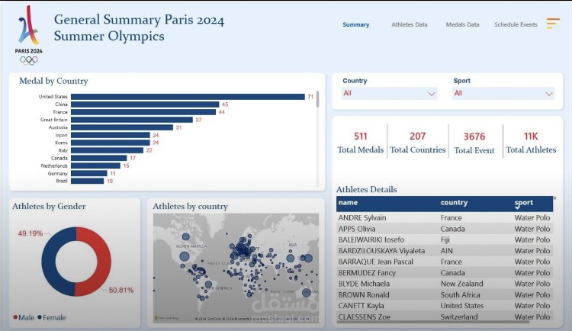The image size is (572, 331).
Task: Click the Italy medal bar
Action: pyautogui.click(x=108, y=150)
